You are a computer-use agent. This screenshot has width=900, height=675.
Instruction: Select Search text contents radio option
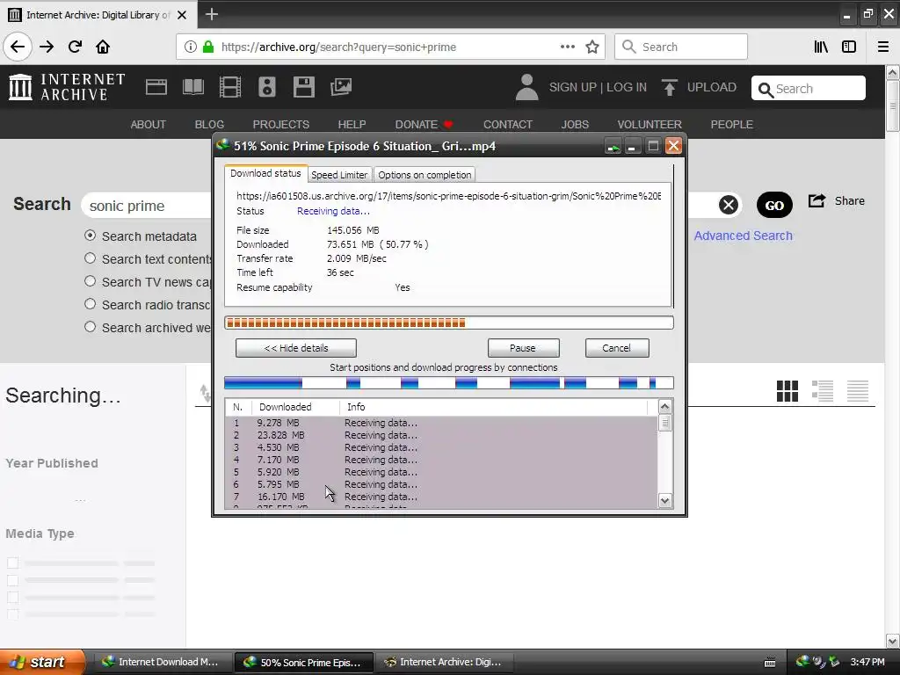91,258
